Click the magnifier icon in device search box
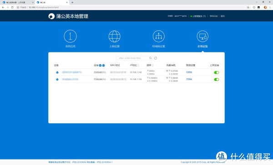The width and height of the screenshot is (273, 165). tap(150, 58)
